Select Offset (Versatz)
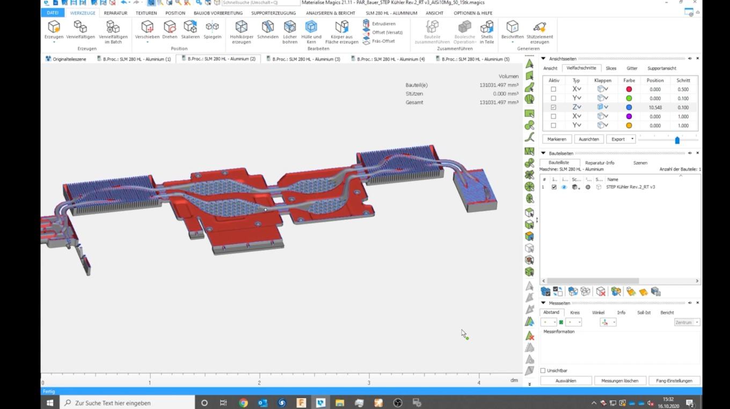This screenshot has height=409, width=730. [x=382, y=32]
